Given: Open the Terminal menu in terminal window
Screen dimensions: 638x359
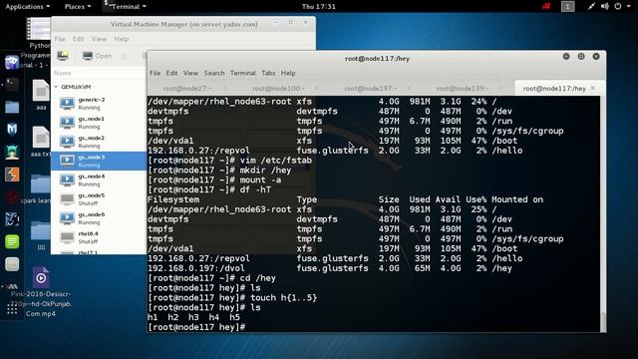Looking at the screenshot, I should [243, 73].
